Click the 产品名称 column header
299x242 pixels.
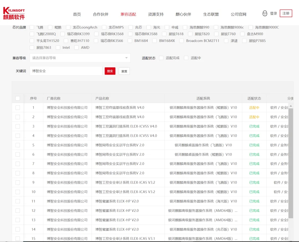pos(102,98)
